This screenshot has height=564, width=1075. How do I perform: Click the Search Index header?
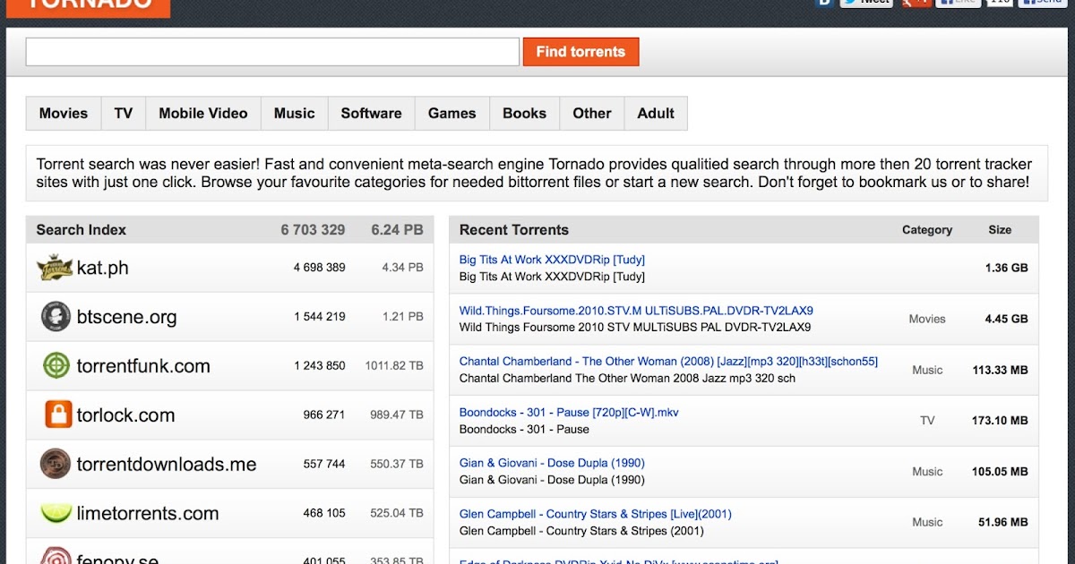[x=82, y=230]
